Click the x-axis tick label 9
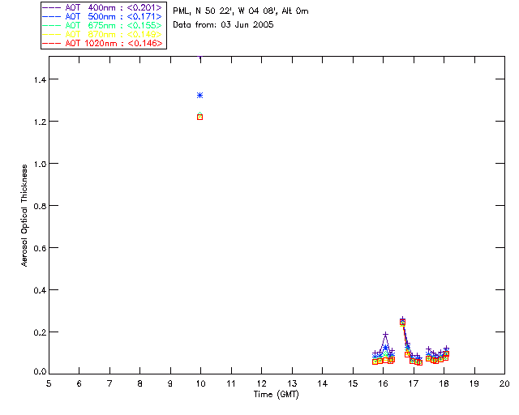 click(170, 383)
